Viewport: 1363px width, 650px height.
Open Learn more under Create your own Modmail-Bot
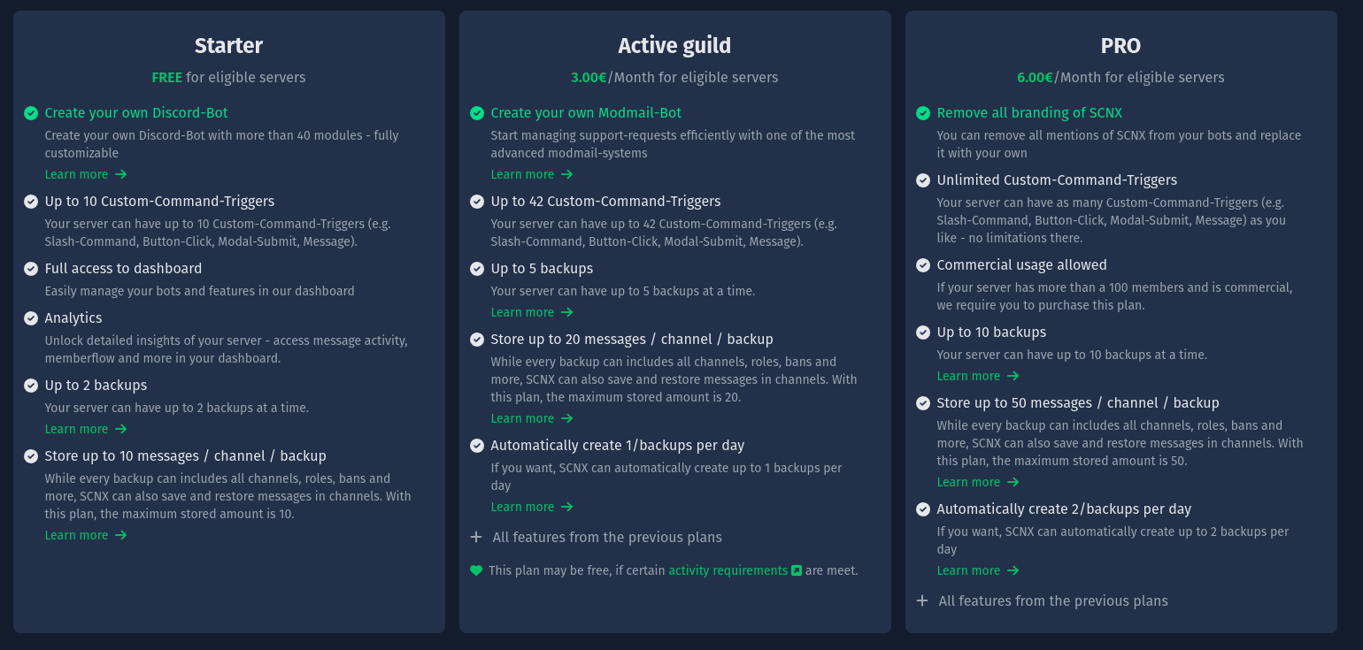pyautogui.click(x=532, y=174)
